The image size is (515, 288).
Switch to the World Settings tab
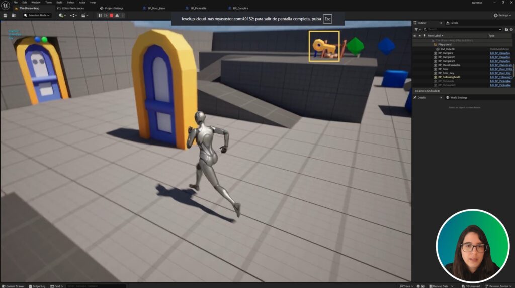[x=457, y=98]
